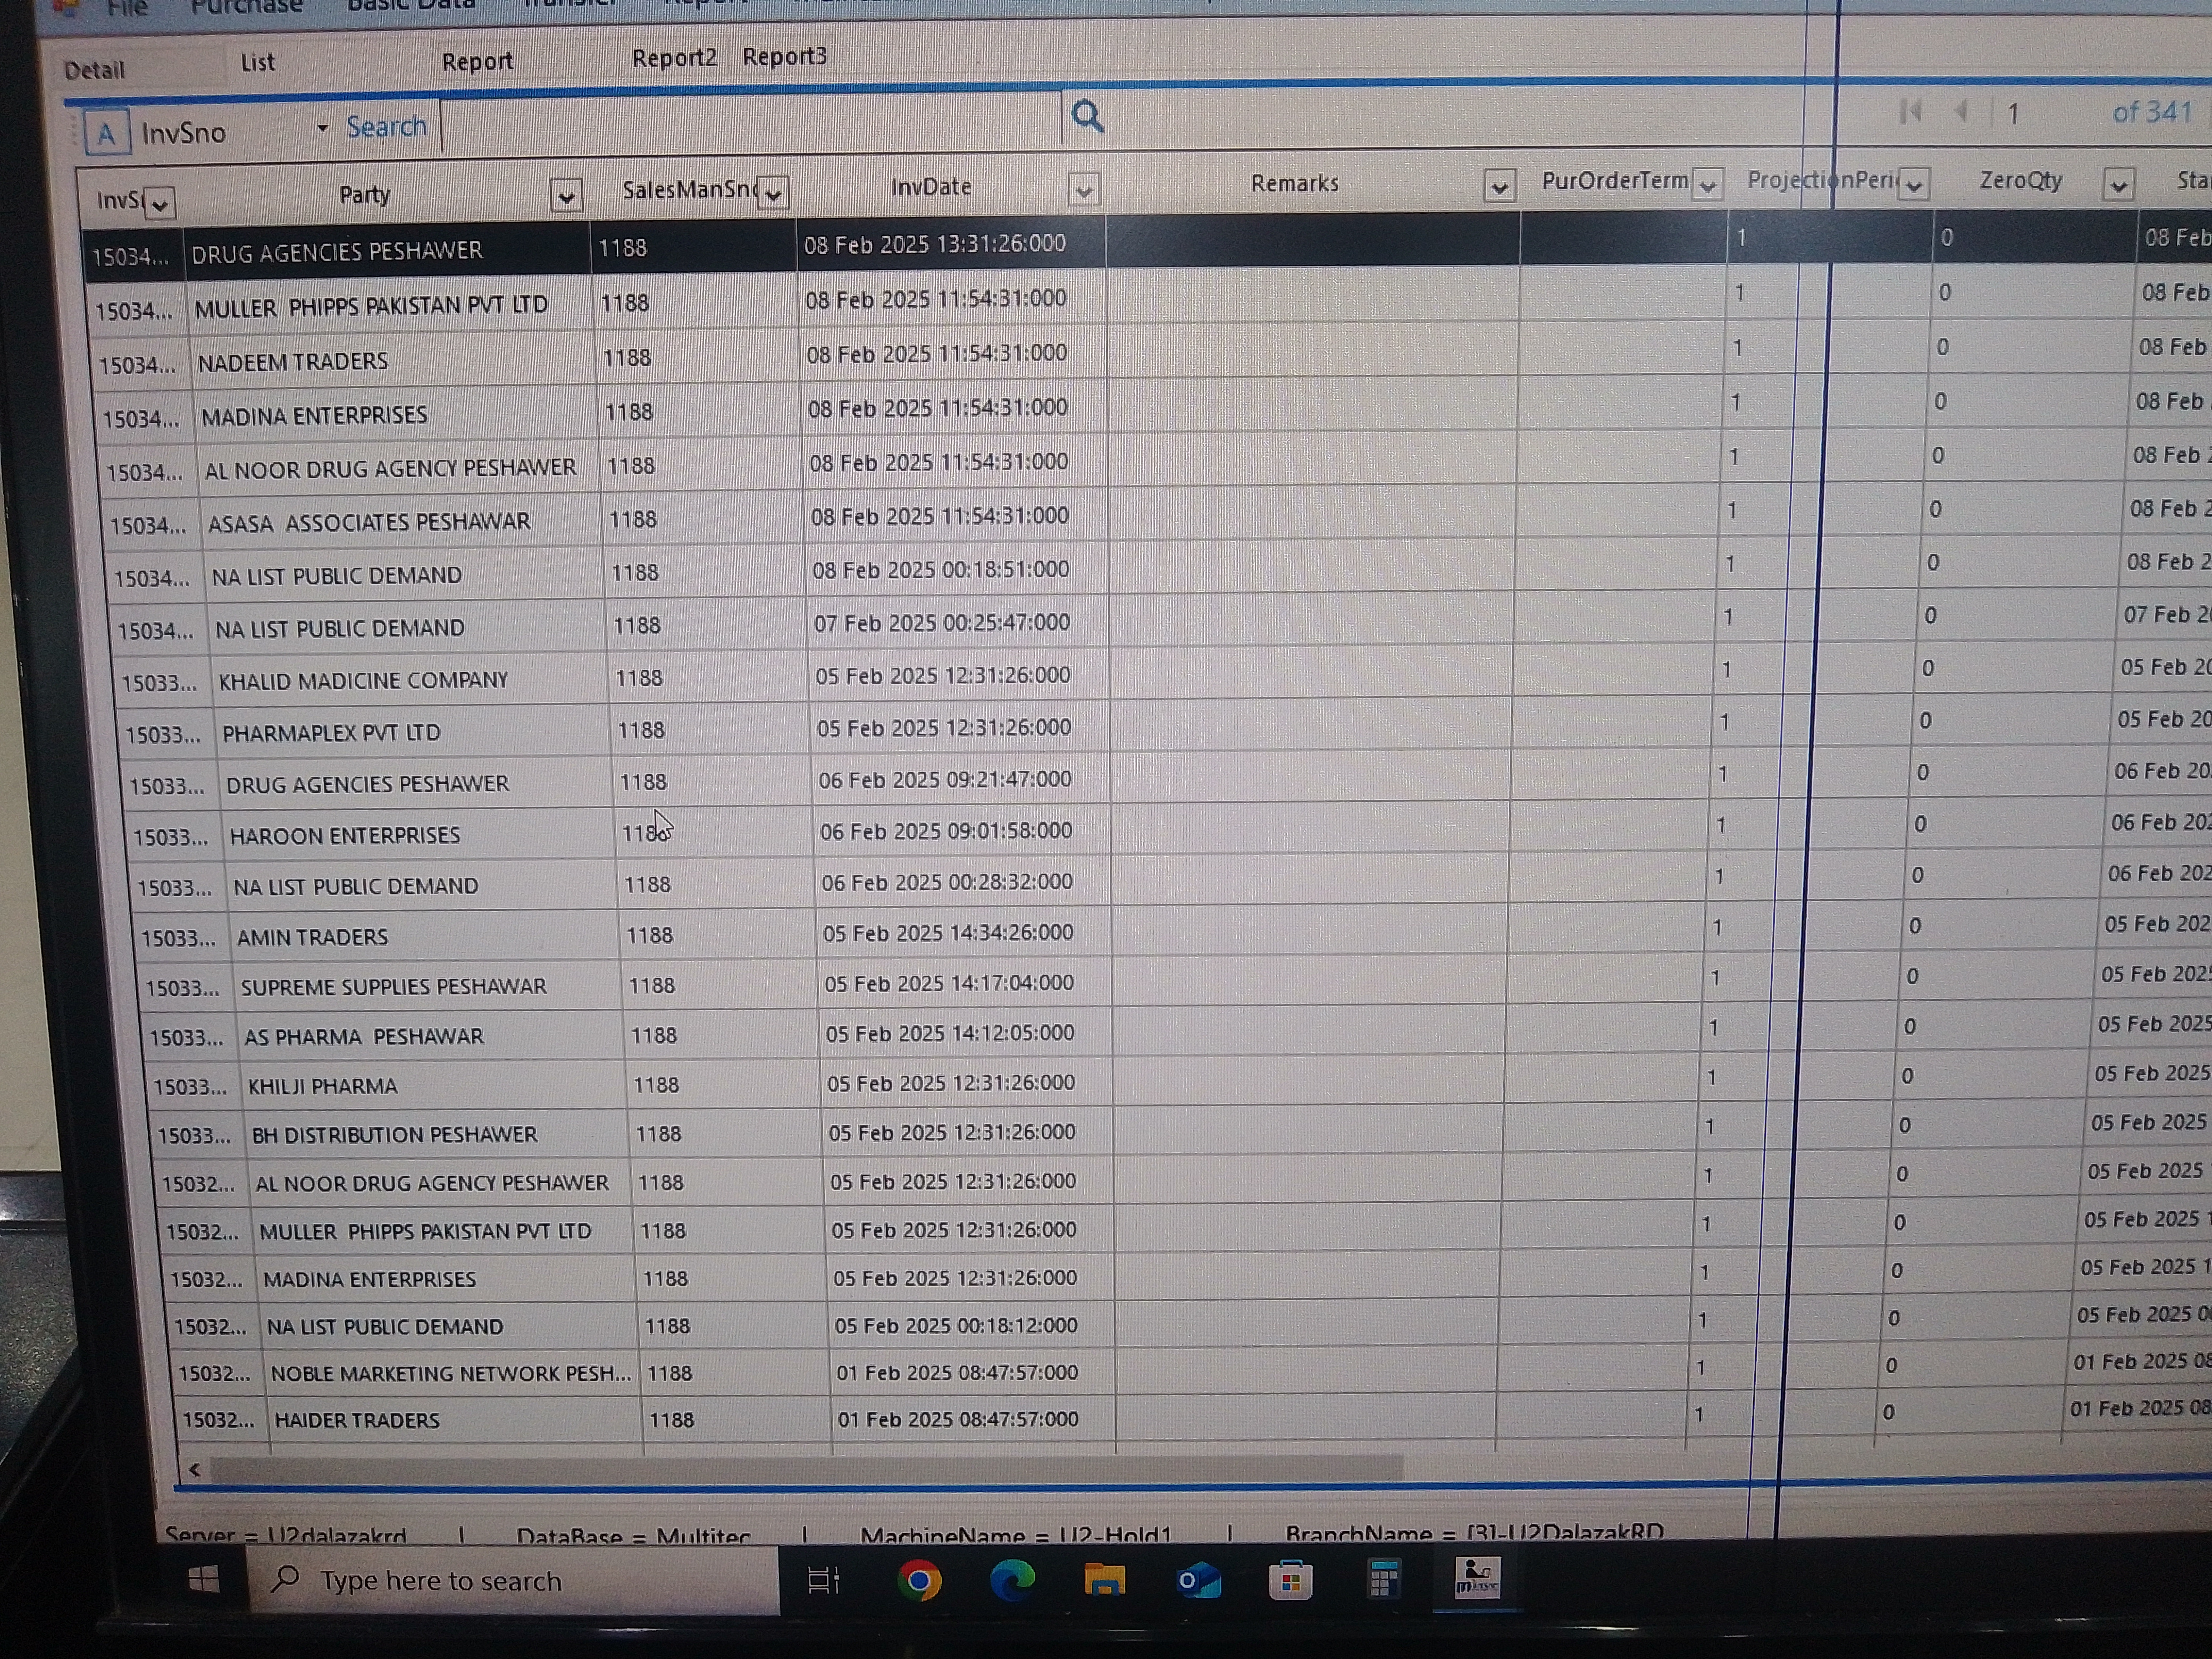Switch to the Report2 tab
The height and width of the screenshot is (1659, 2212).
pos(674,58)
